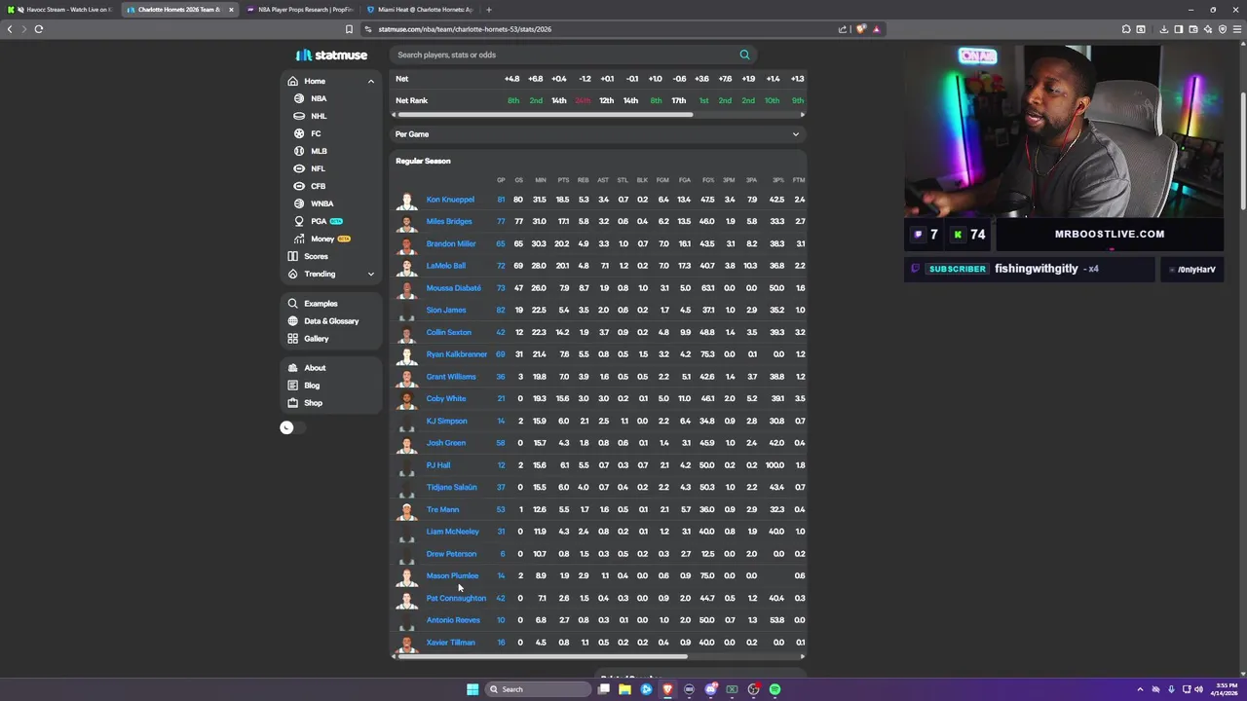The height and width of the screenshot is (701, 1247).
Task: Reload the page with browser refresh icon
Action: (x=39, y=29)
